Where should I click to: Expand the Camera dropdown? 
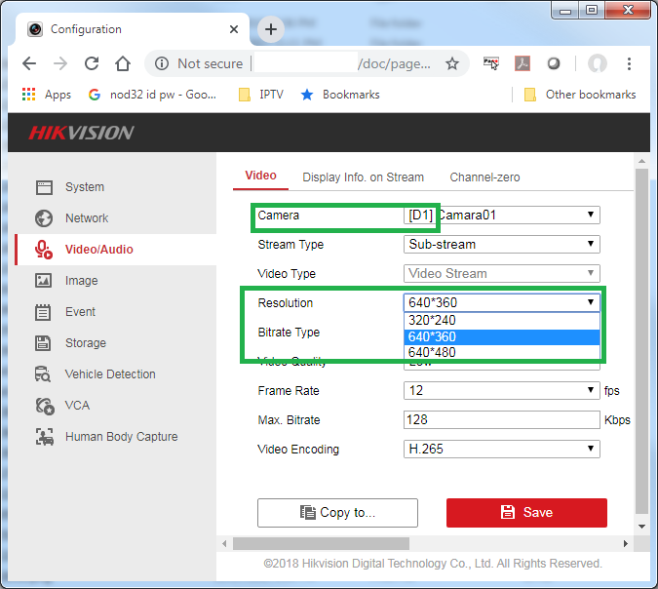click(x=501, y=216)
